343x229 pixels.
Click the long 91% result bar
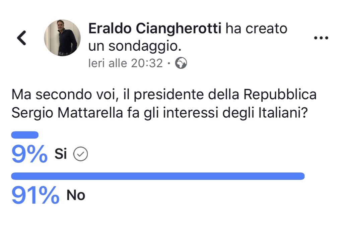pyautogui.click(x=157, y=176)
